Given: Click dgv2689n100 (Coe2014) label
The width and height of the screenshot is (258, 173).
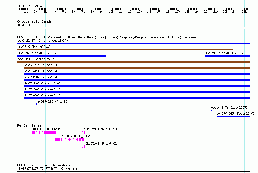Looking at the screenshot, I should 42,89.
